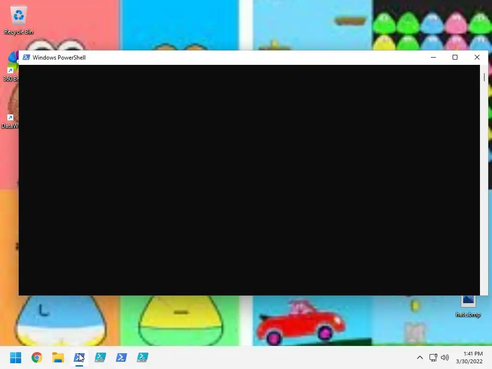Open File Explorer from the taskbar
Screen dimensions: 492x369
58,357
